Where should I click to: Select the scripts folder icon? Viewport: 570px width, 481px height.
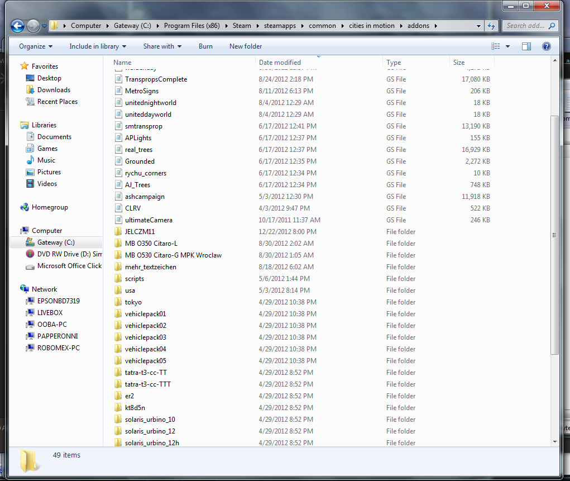(x=118, y=279)
